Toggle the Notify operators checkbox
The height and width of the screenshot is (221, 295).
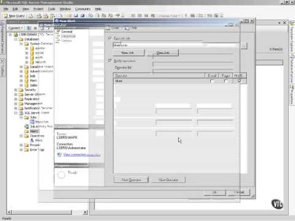pos(110,61)
